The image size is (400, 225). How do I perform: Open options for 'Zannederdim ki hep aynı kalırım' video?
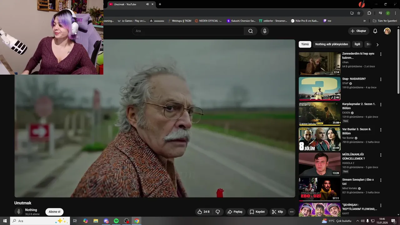[381, 54]
